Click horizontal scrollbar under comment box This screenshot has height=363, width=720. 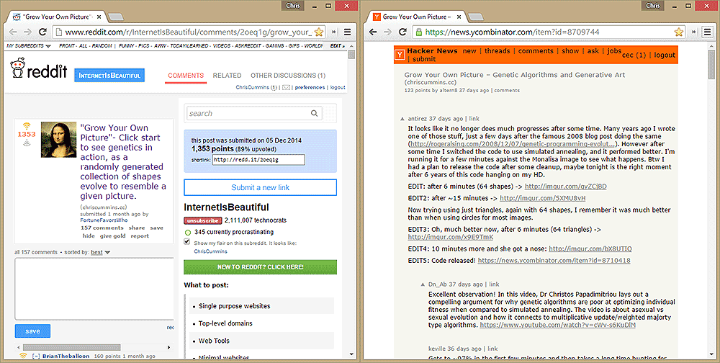point(71,347)
